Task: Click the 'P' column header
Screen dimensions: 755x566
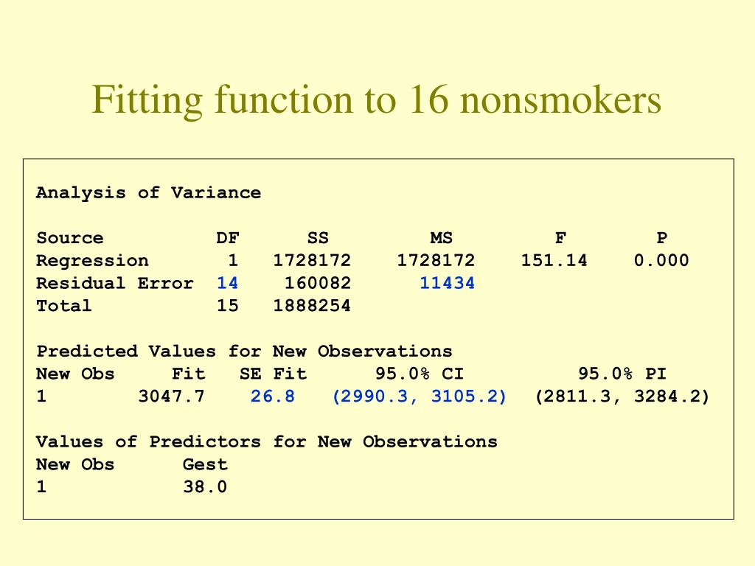Action: pyautogui.click(x=662, y=238)
